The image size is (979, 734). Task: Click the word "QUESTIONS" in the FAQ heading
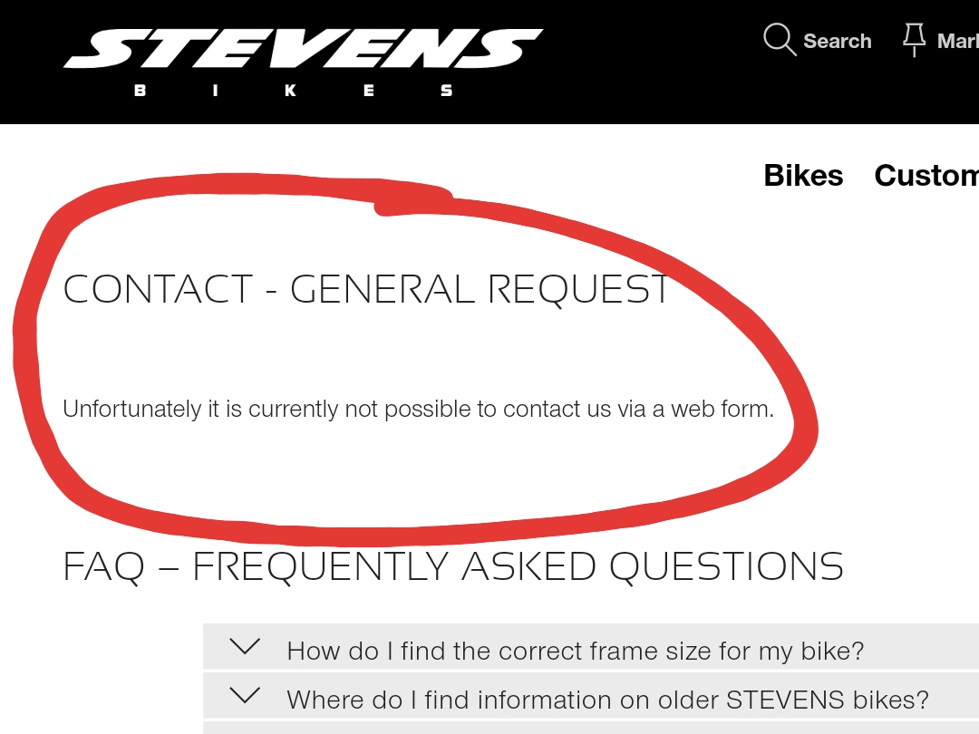(726, 567)
